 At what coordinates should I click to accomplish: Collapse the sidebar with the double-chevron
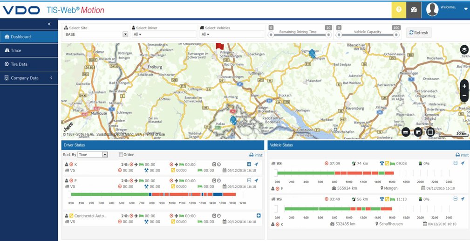(49, 24)
